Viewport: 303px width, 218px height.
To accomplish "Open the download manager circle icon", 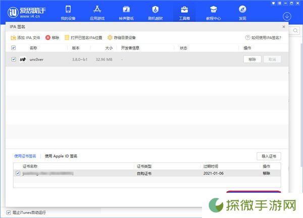I will (287, 16).
